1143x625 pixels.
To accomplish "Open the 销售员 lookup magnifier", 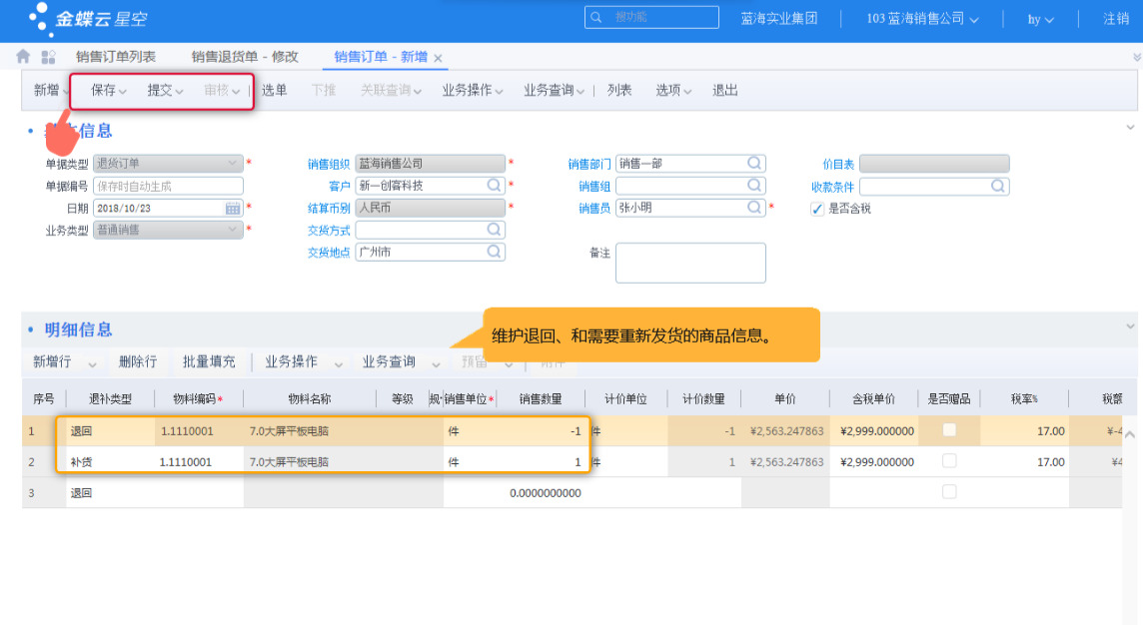I will (754, 208).
